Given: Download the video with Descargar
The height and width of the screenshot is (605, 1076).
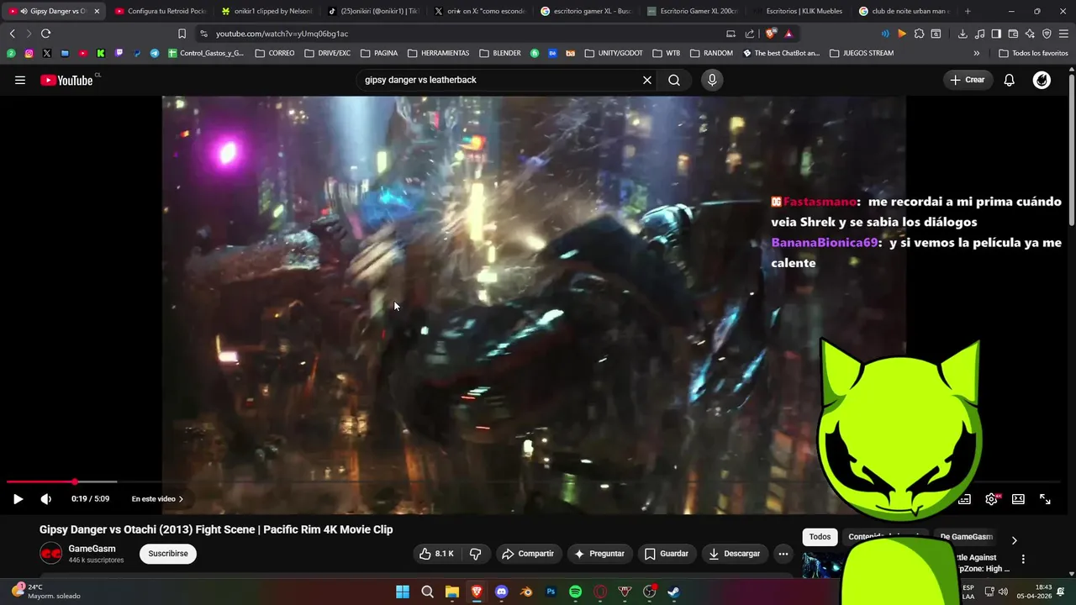Looking at the screenshot, I should tap(735, 554).
